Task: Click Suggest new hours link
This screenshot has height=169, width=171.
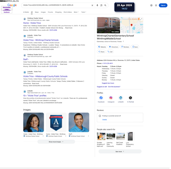Action: pos(108,83)
